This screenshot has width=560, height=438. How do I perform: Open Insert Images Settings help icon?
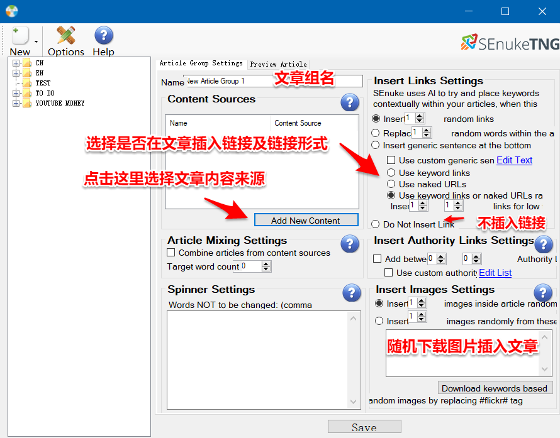coord(543,293)
